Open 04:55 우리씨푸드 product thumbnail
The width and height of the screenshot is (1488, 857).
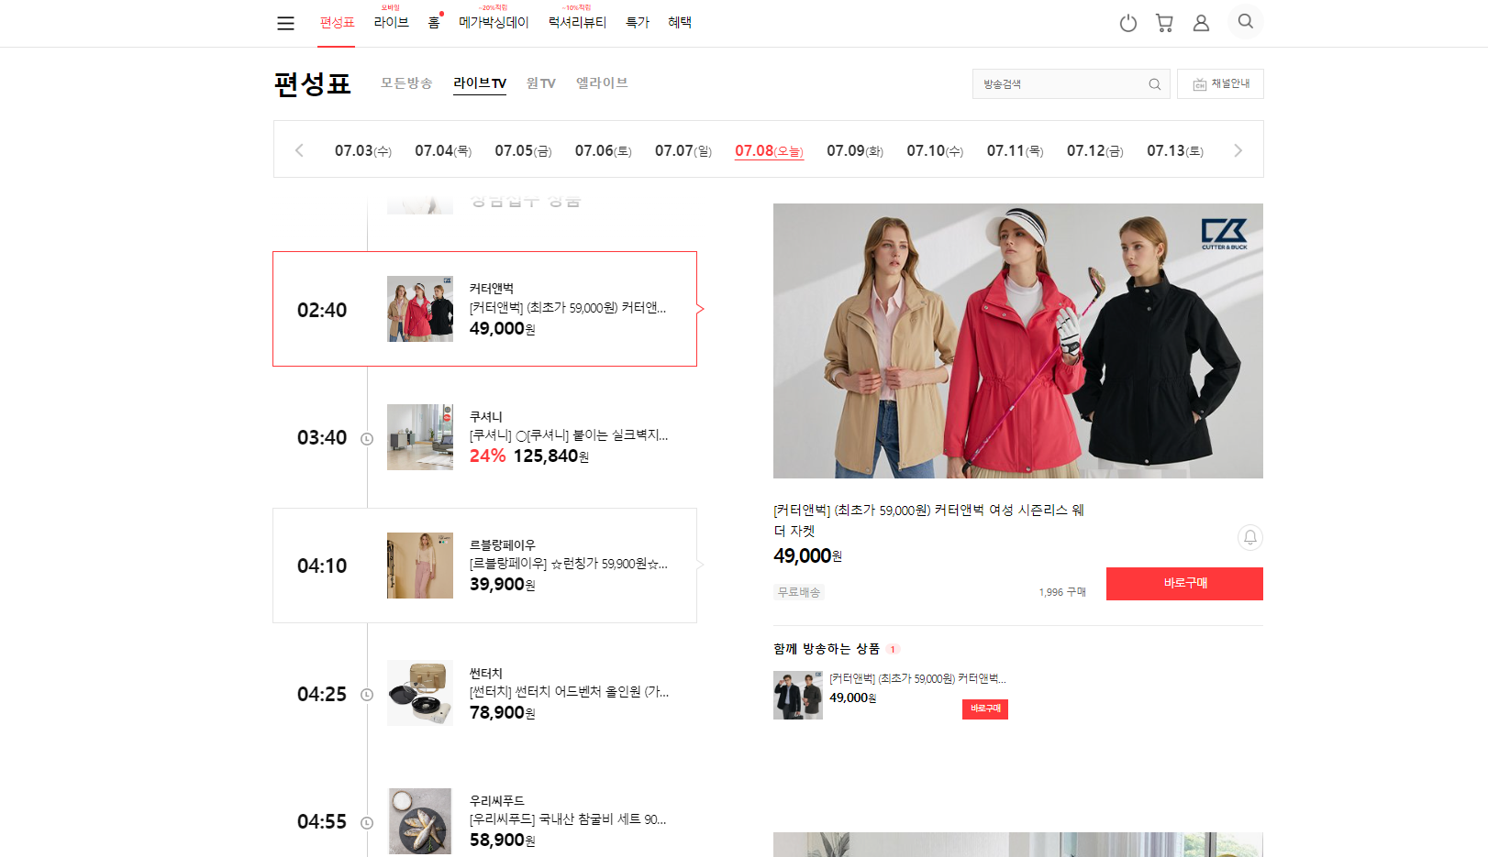pos(420,821)
